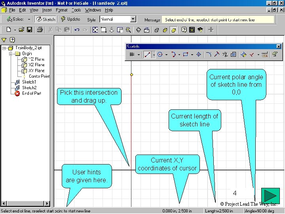Image resolution: width=285 pixels, height=214 pixels.
Task: Click the filmstrip-style icon beside the help icon
Action: point(192,30)
